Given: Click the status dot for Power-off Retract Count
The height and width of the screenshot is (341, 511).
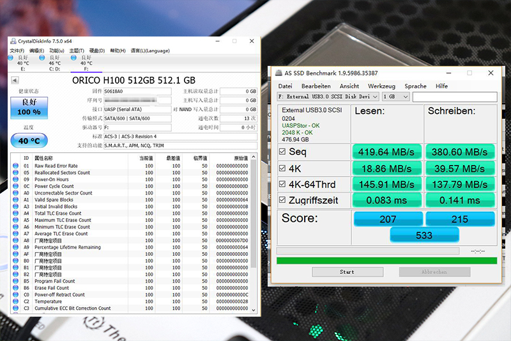Looking at the screenshot, I should (15, 295).
